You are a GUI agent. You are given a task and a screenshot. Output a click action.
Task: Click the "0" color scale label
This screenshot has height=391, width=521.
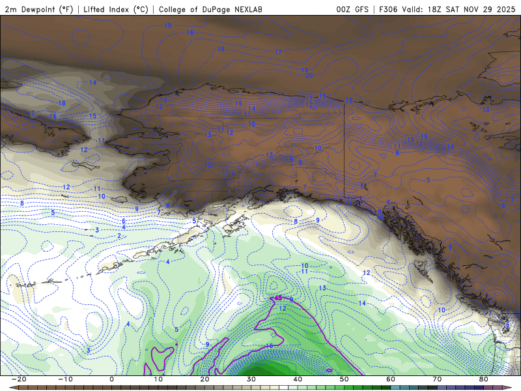[x=111, y=379]
